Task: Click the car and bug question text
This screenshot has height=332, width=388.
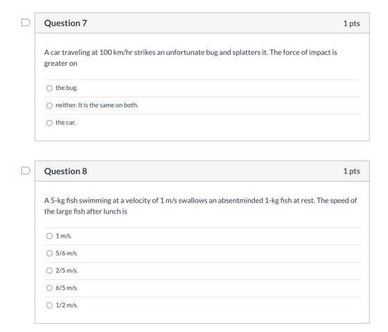Action: pos(191,58)
